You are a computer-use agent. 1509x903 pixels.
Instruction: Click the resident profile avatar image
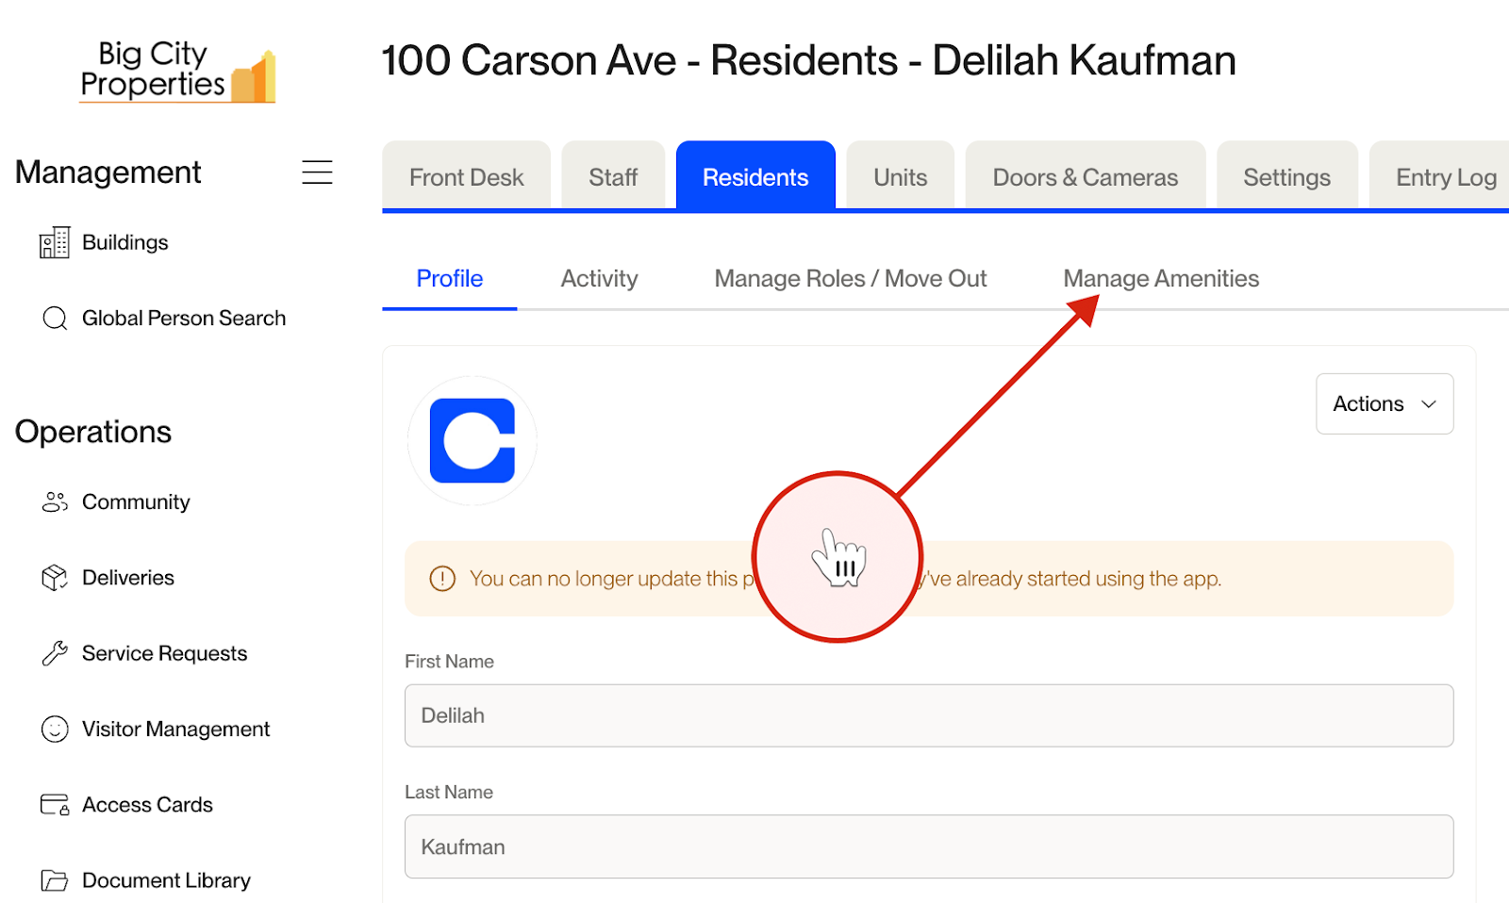coord(472,440)
